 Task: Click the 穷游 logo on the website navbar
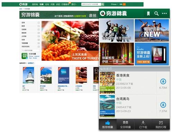24,4
